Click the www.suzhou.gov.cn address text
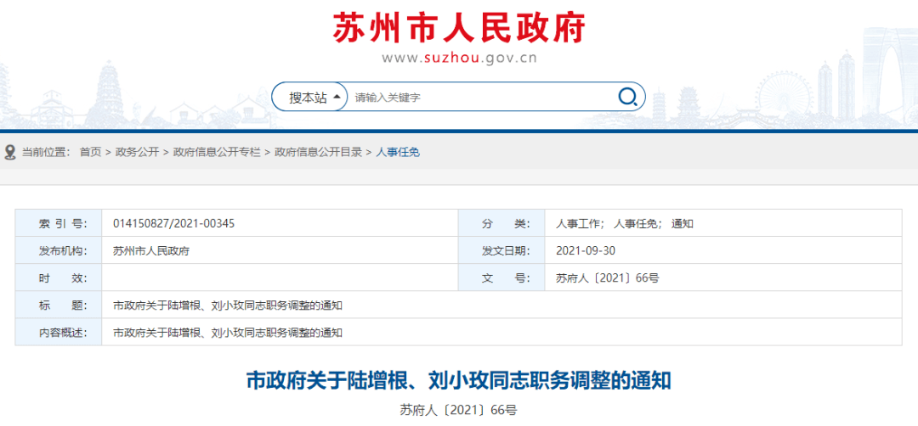The width and height of the screenshot is (918, 426). coord(459,58)
